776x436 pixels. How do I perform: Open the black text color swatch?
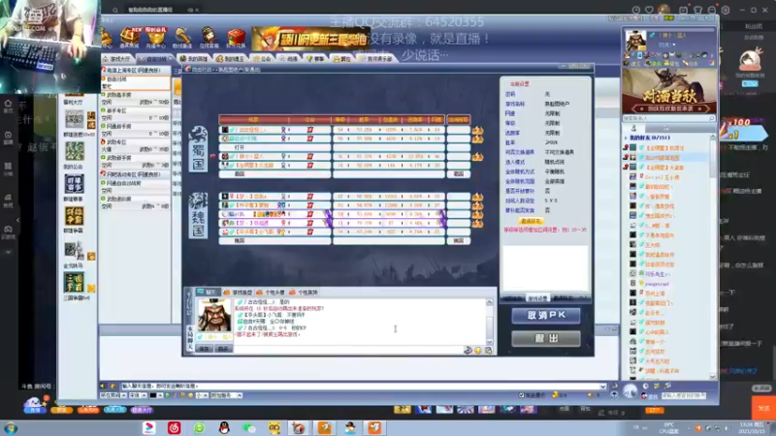pos(153,395)
